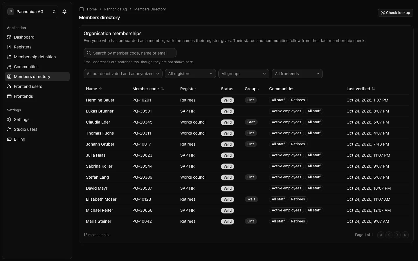Click the Dashboard grid icon
This screenshot has width=418, height=261.
pos(9,37)
